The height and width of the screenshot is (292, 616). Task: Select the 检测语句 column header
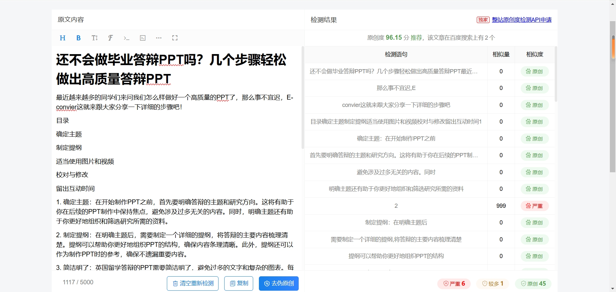click(396, 54)
